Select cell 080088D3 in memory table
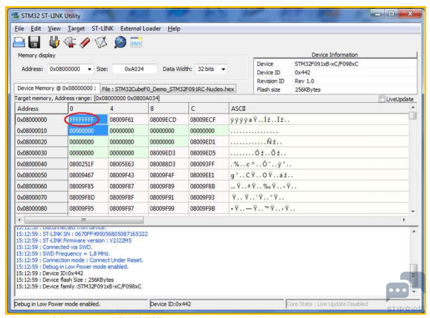The width and height of the screenshot is (430, 318). pyautogui.click(x=168, y=164)
